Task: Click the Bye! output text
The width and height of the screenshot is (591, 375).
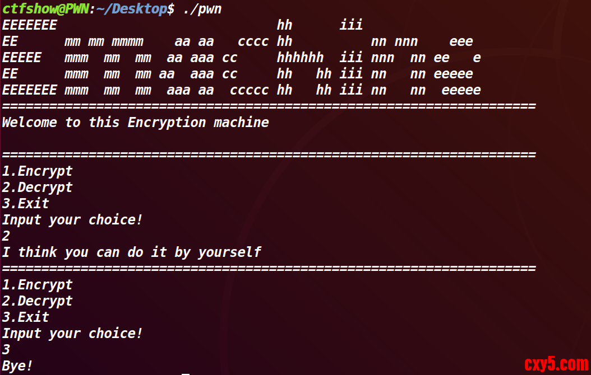Action: pos(17,366)
